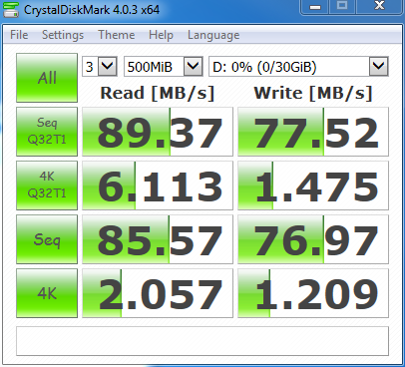
Task: Click the empty comment field at bottom
Action: [x=202, y=341]
